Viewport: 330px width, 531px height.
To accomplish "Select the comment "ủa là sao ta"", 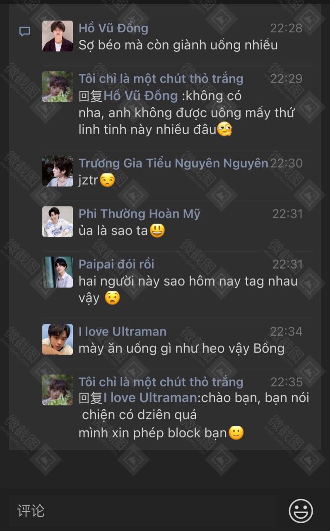I will coord(113,231).
